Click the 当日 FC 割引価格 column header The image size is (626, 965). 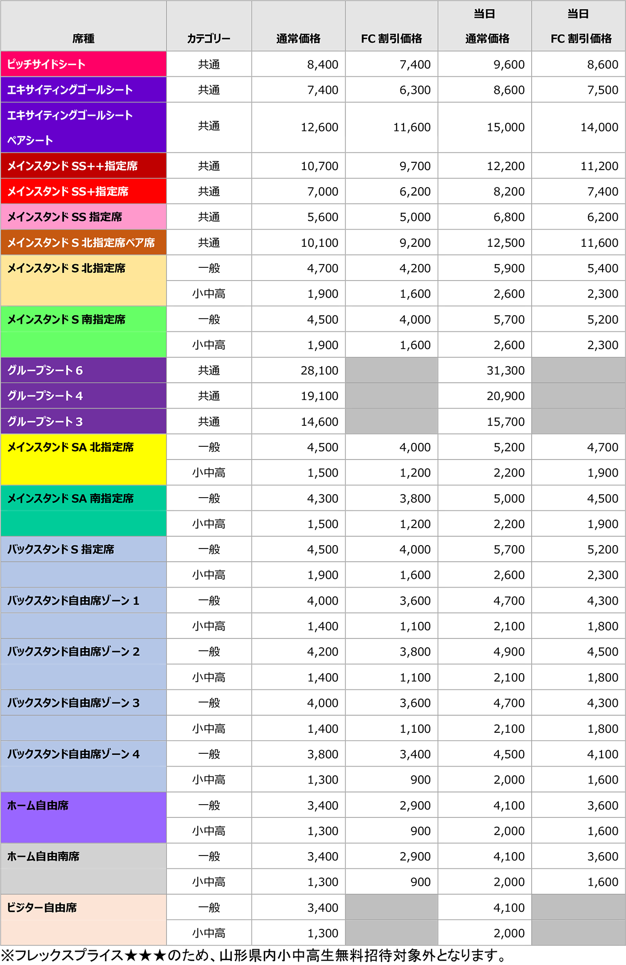[579, 26]
